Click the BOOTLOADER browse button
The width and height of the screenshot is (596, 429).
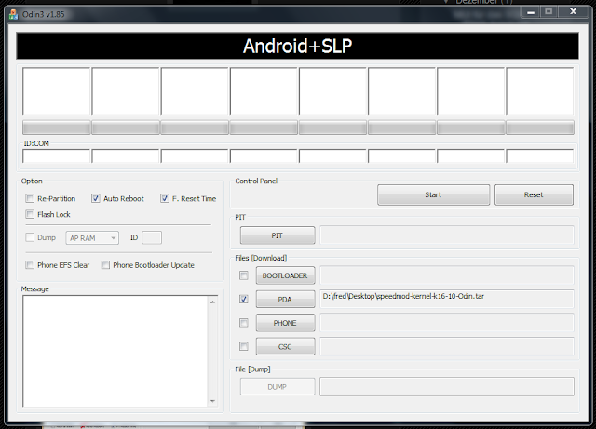click(x=286, y=275)
